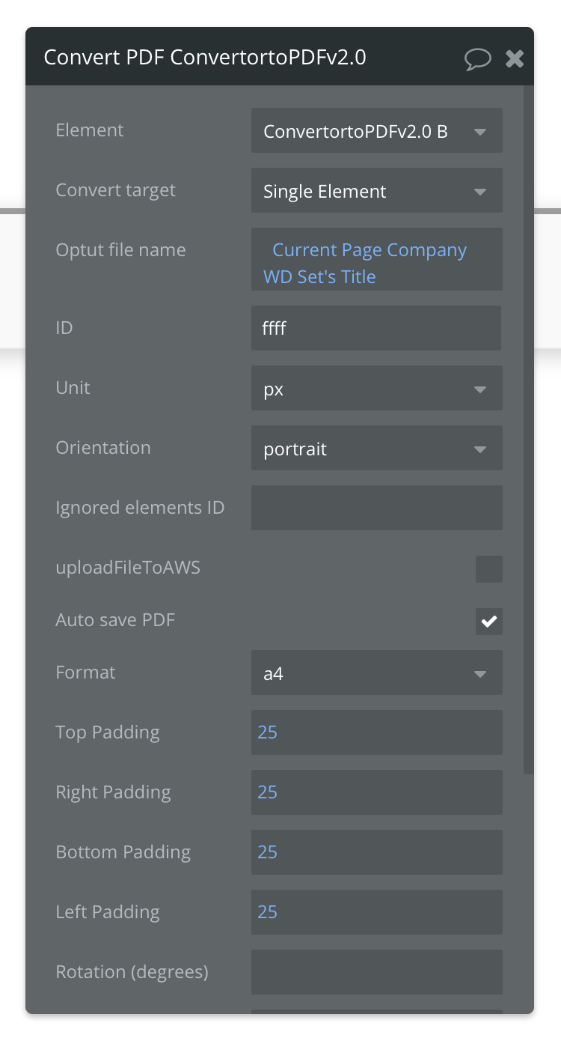
Task: Open the comment speech bubble icon
Action: pos(478,58)
